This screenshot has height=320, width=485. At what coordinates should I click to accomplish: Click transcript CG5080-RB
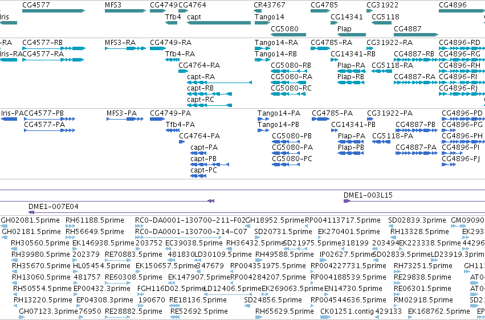tap(289, 71)
